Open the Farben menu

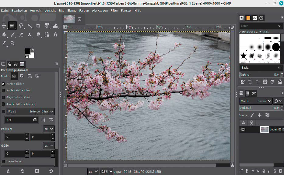[84, 10]
